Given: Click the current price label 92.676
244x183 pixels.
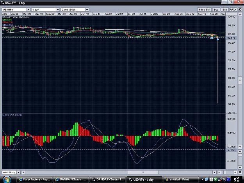Looking at the screenshot, I should 231,38.
